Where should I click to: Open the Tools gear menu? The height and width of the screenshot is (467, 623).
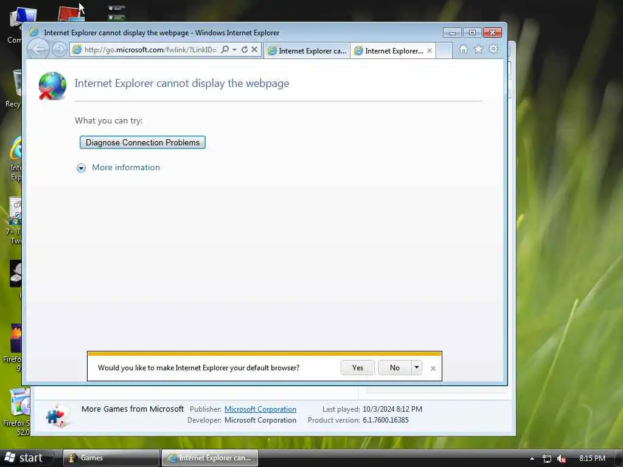coord(493,49)
